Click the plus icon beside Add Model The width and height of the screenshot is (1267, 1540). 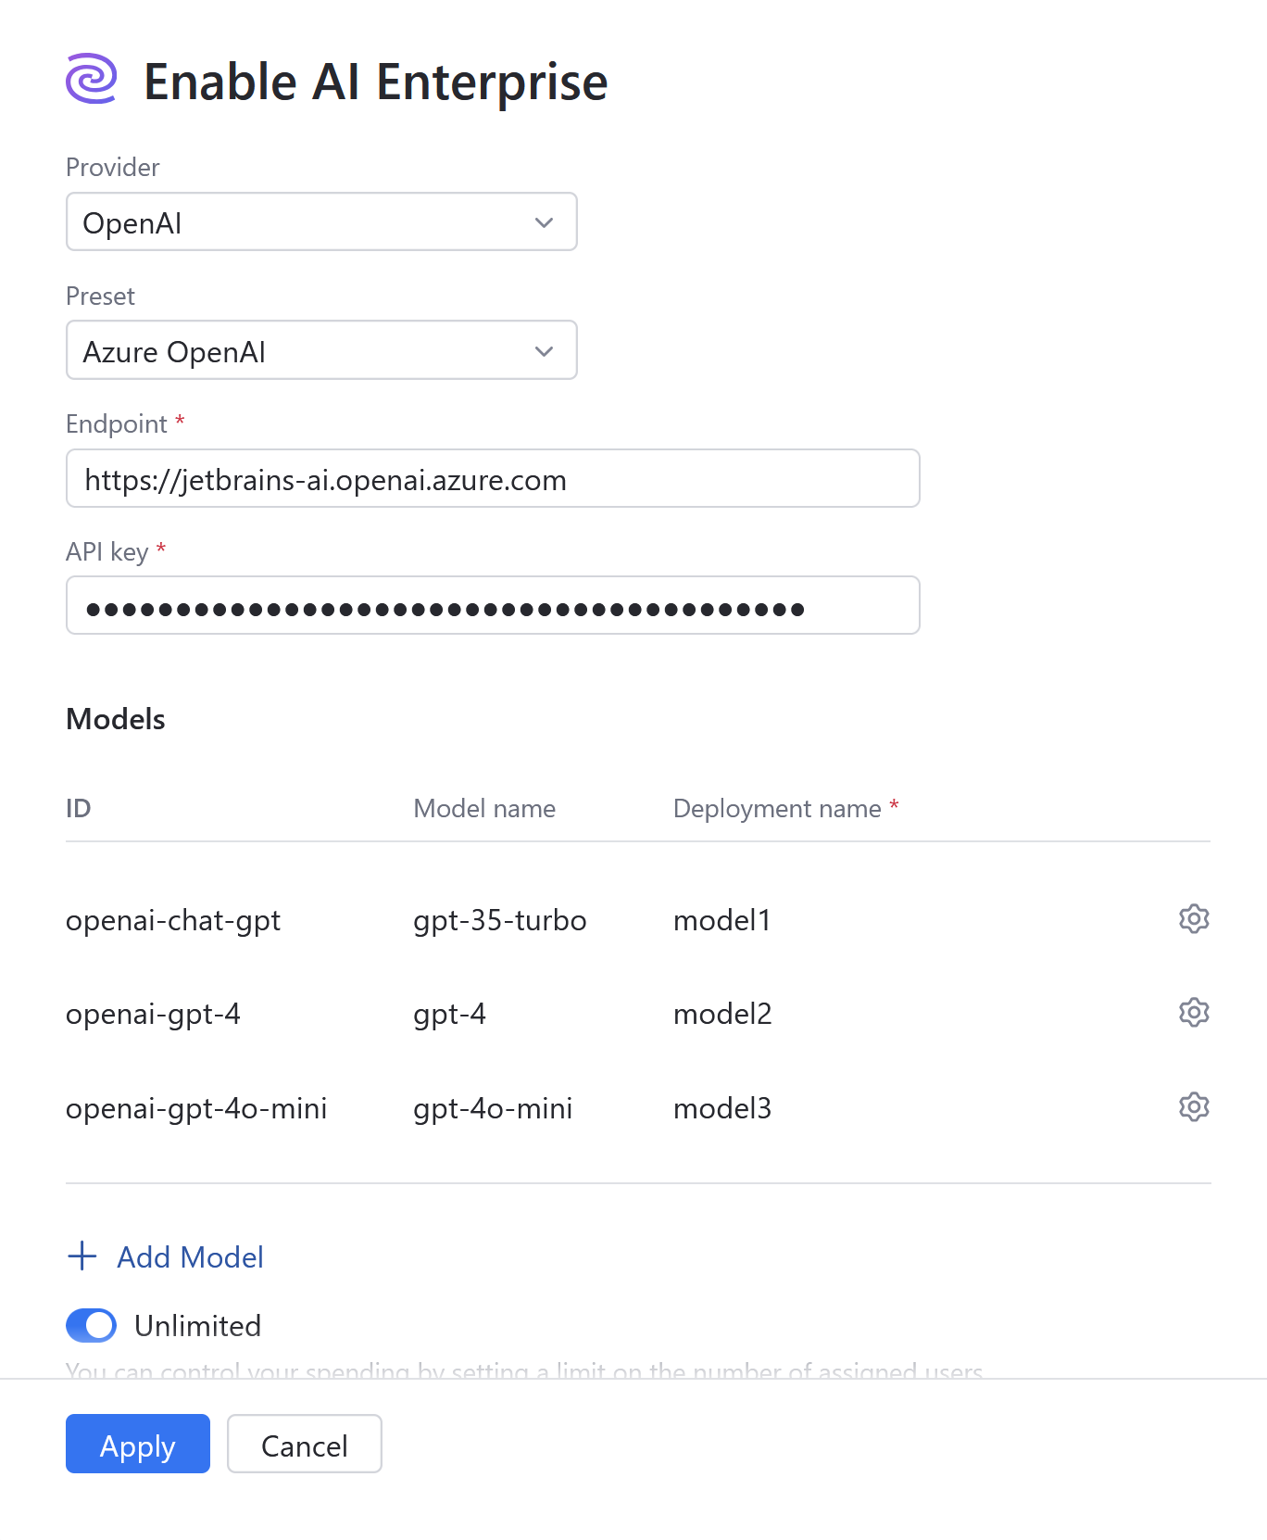point(82,1256)
